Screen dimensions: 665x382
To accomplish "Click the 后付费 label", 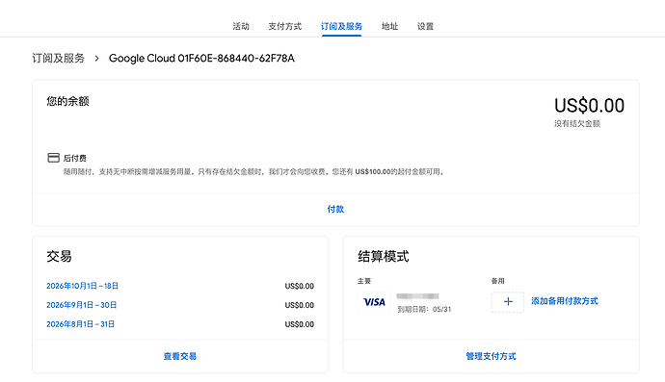I will click(74, 159).
